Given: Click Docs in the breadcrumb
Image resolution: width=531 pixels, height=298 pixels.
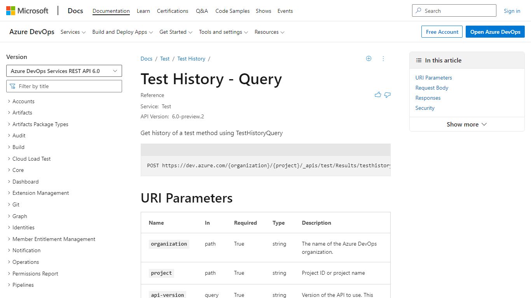Looking at the screenshot, I should 147,59.
